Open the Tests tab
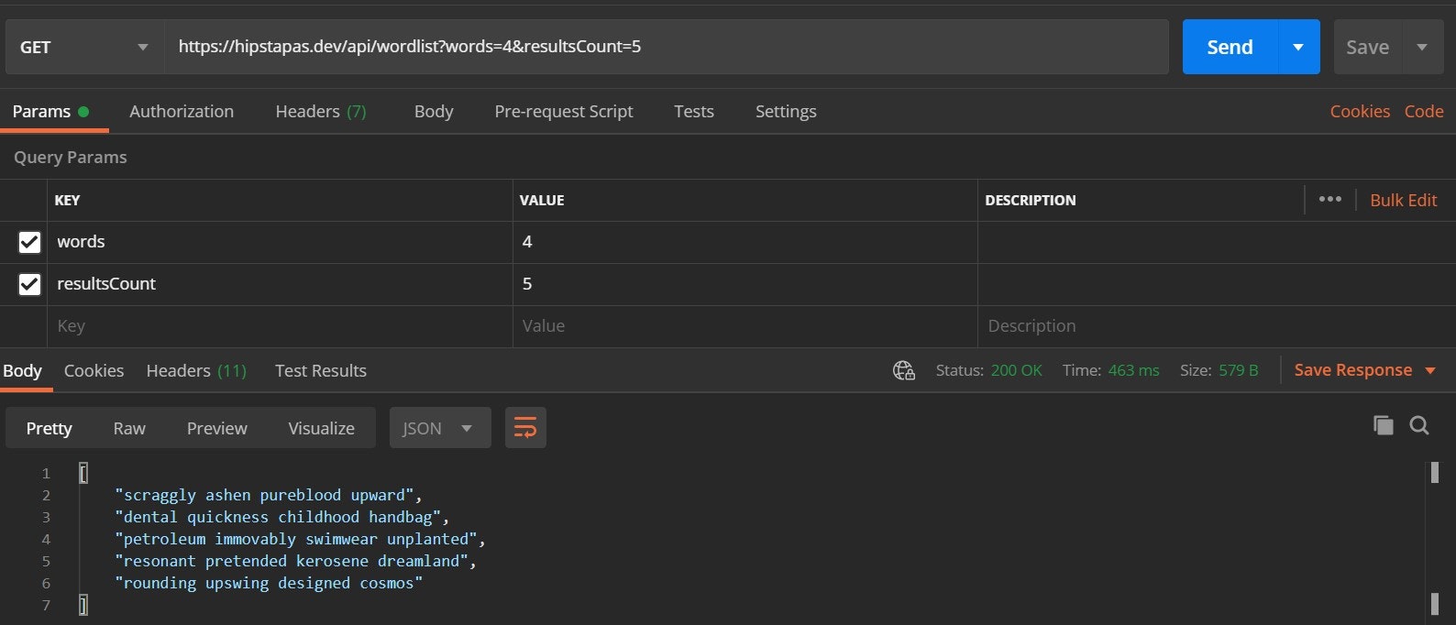The width and height of the screenshot is (1456, 625). click(694, 111)
